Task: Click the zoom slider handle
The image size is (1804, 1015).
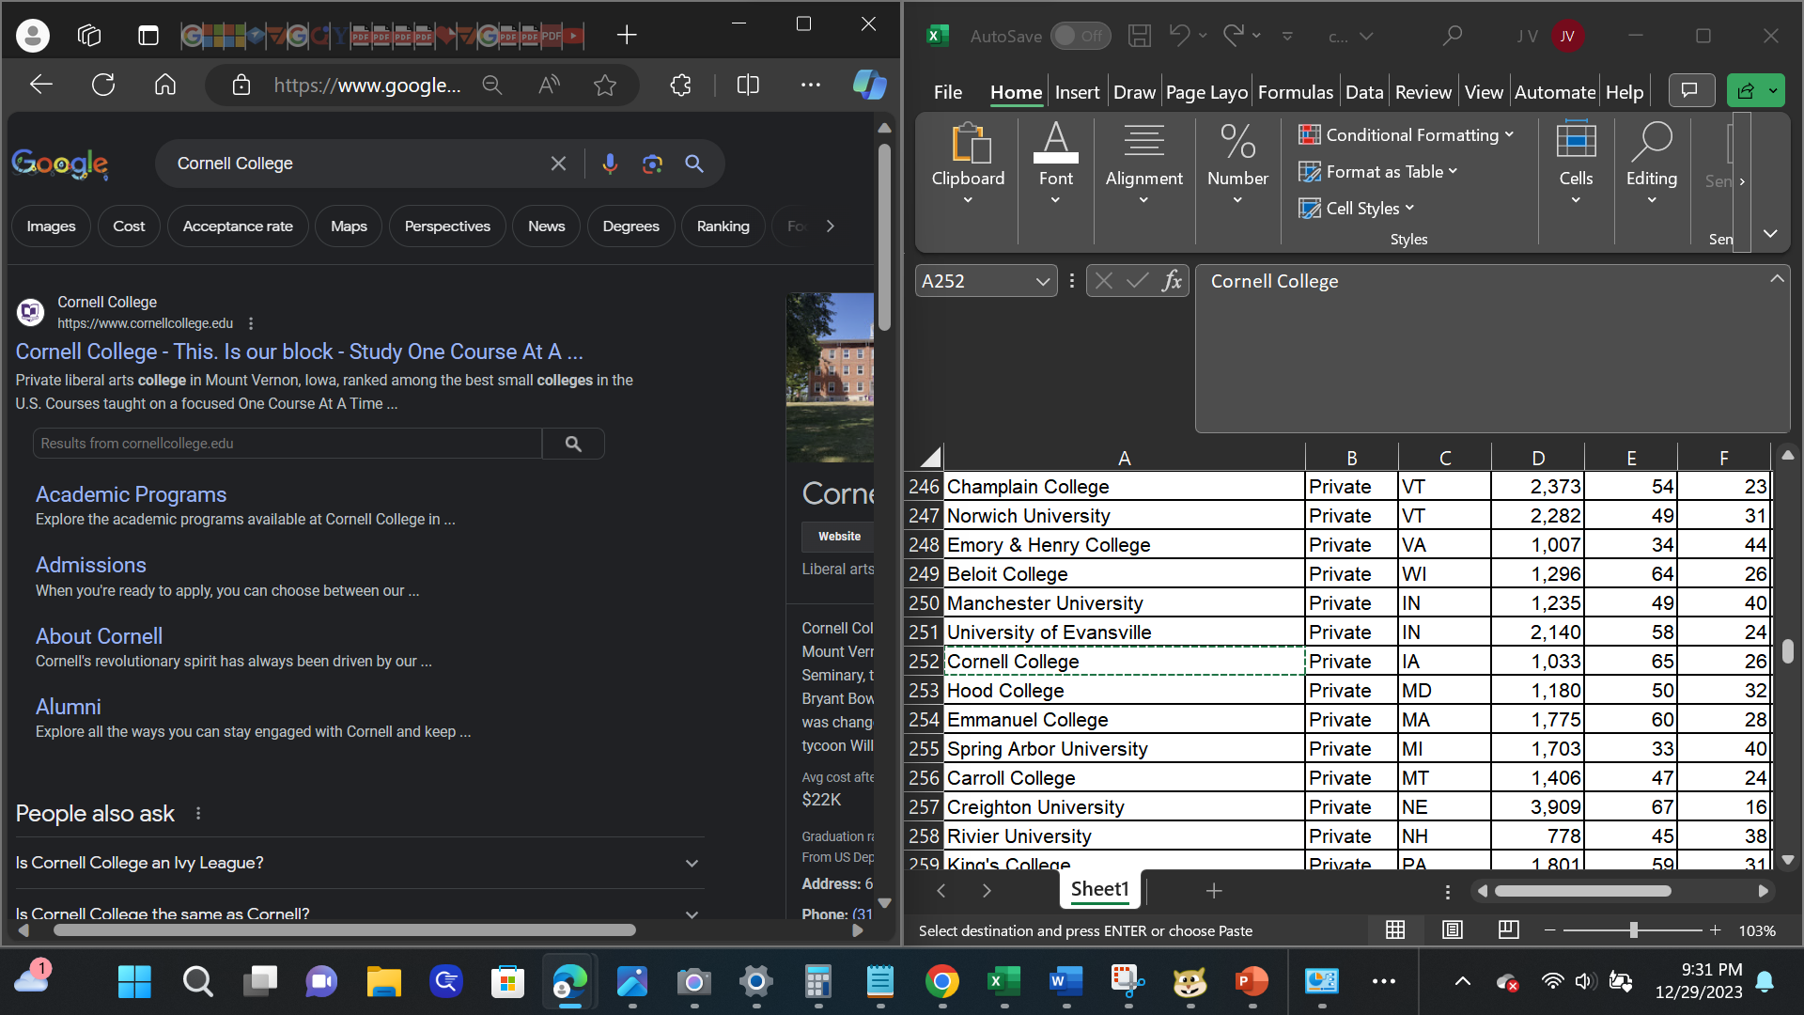Action: click(1633, 929)
